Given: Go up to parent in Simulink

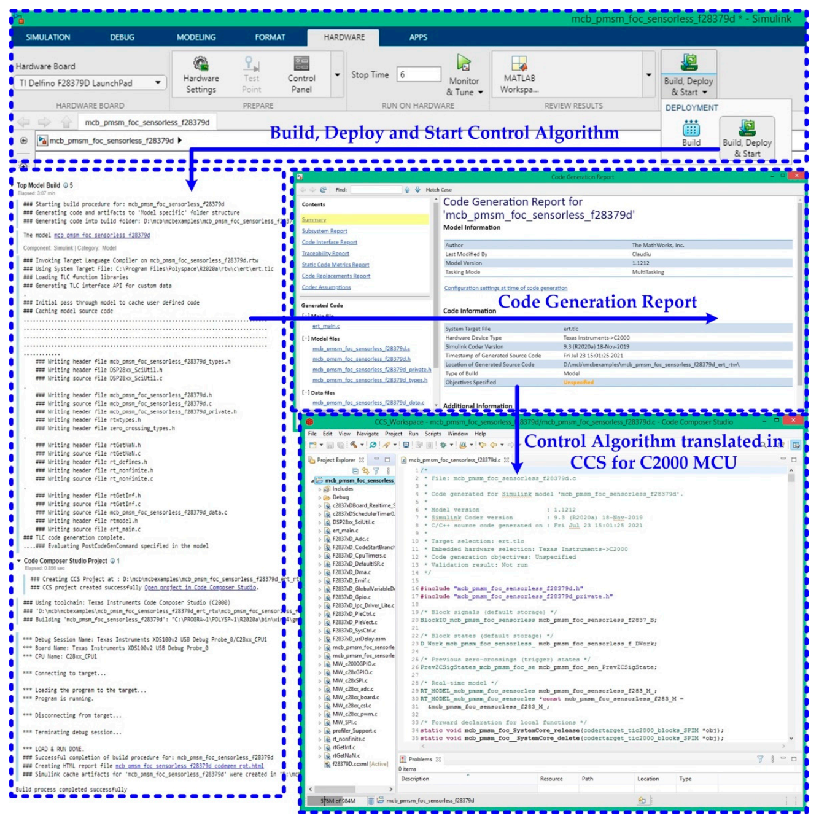Looking at the screenshot, I should coord(66,122).
